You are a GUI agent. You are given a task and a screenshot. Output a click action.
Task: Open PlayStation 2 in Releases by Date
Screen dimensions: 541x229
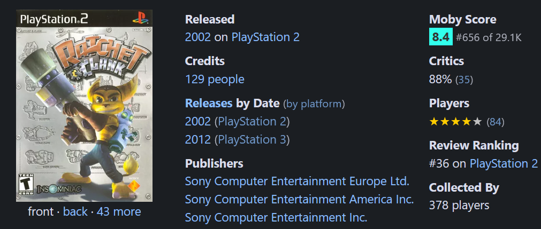pos(252,122)
